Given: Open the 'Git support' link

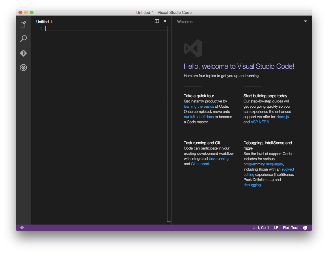Looking at the screenshot, I should (x=200, y=164).
